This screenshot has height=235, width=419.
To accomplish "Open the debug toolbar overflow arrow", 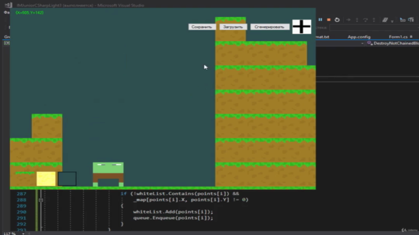I will click(392, 21).
